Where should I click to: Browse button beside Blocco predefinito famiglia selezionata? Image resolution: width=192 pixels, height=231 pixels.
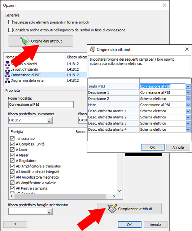click(50, 211)
